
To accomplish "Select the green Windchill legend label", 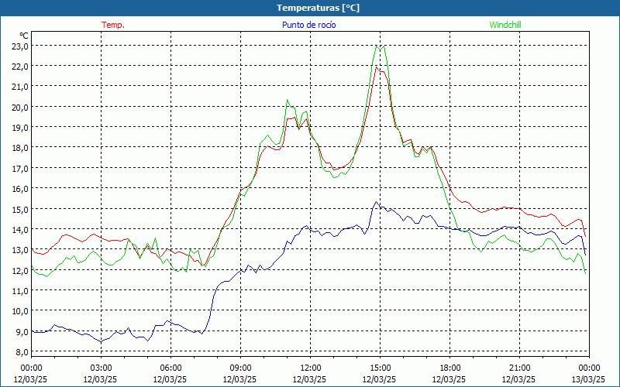I will pyautogui.click(x=505, y=25).
